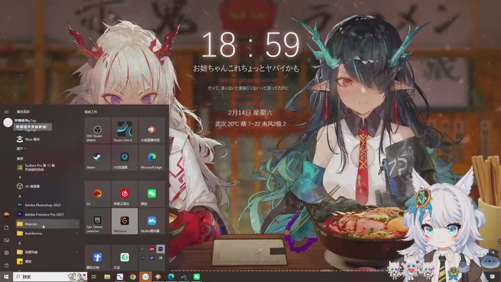Viewport: 501px width, 282px height.
Task: Open Microsoft Edge on the taskbar
Action: (171, 276)
